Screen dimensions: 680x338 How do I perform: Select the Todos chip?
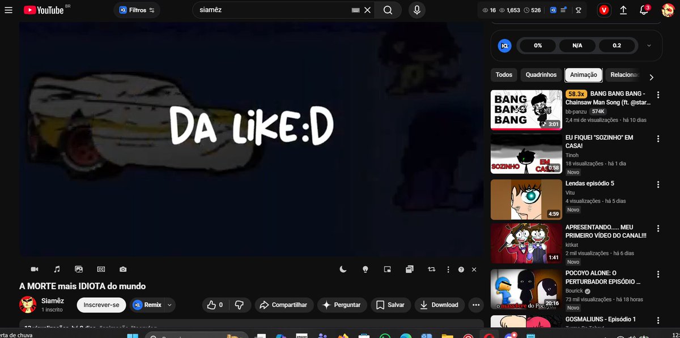[x=504, y=75]
